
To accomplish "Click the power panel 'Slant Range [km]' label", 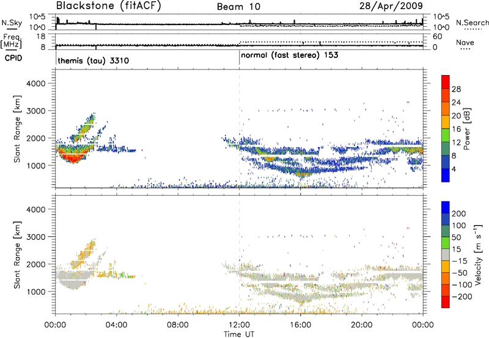I will [x=17, y=129].
